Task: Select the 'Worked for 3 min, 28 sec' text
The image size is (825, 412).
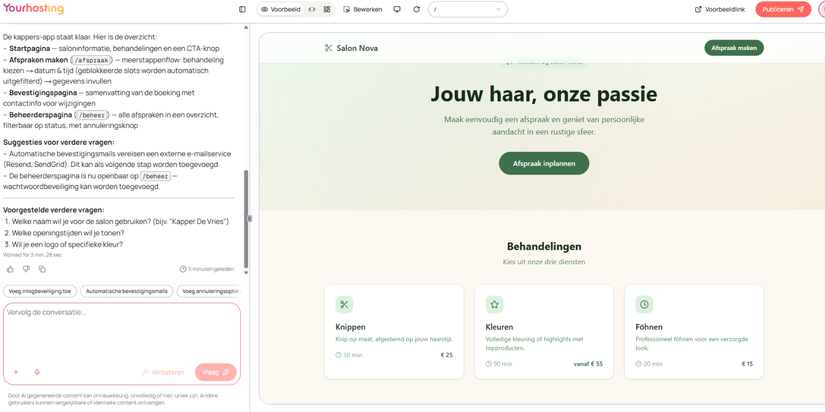Action: 32,255
